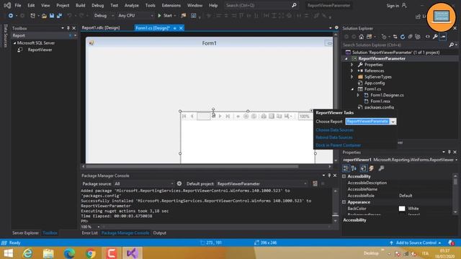The image size is (461, 259).
Task: Switch to the Output tab
Action: tap(160, 233)
